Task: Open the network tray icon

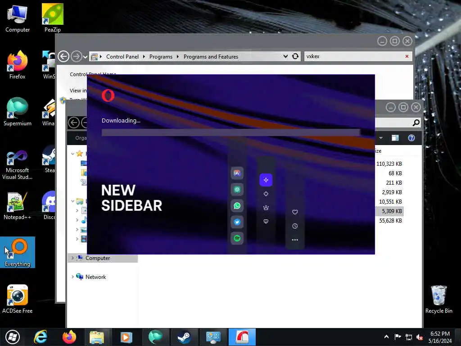Action: tap(409, 337)
